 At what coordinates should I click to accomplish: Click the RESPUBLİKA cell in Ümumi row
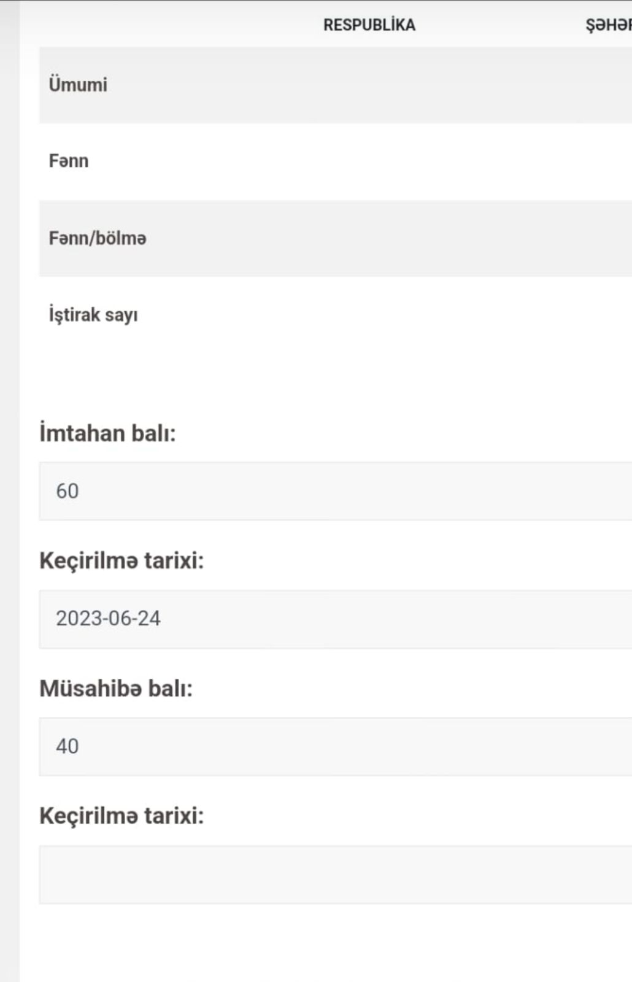[x=369, y=85]
